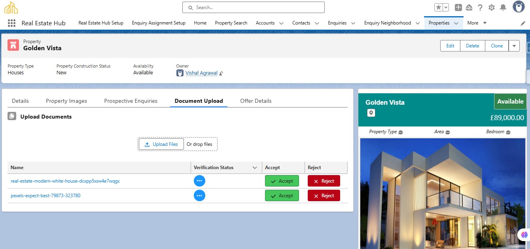Screen dimensions: 530x249
Task: Reject the pexels-expect-best document
Action: [324, 196]
